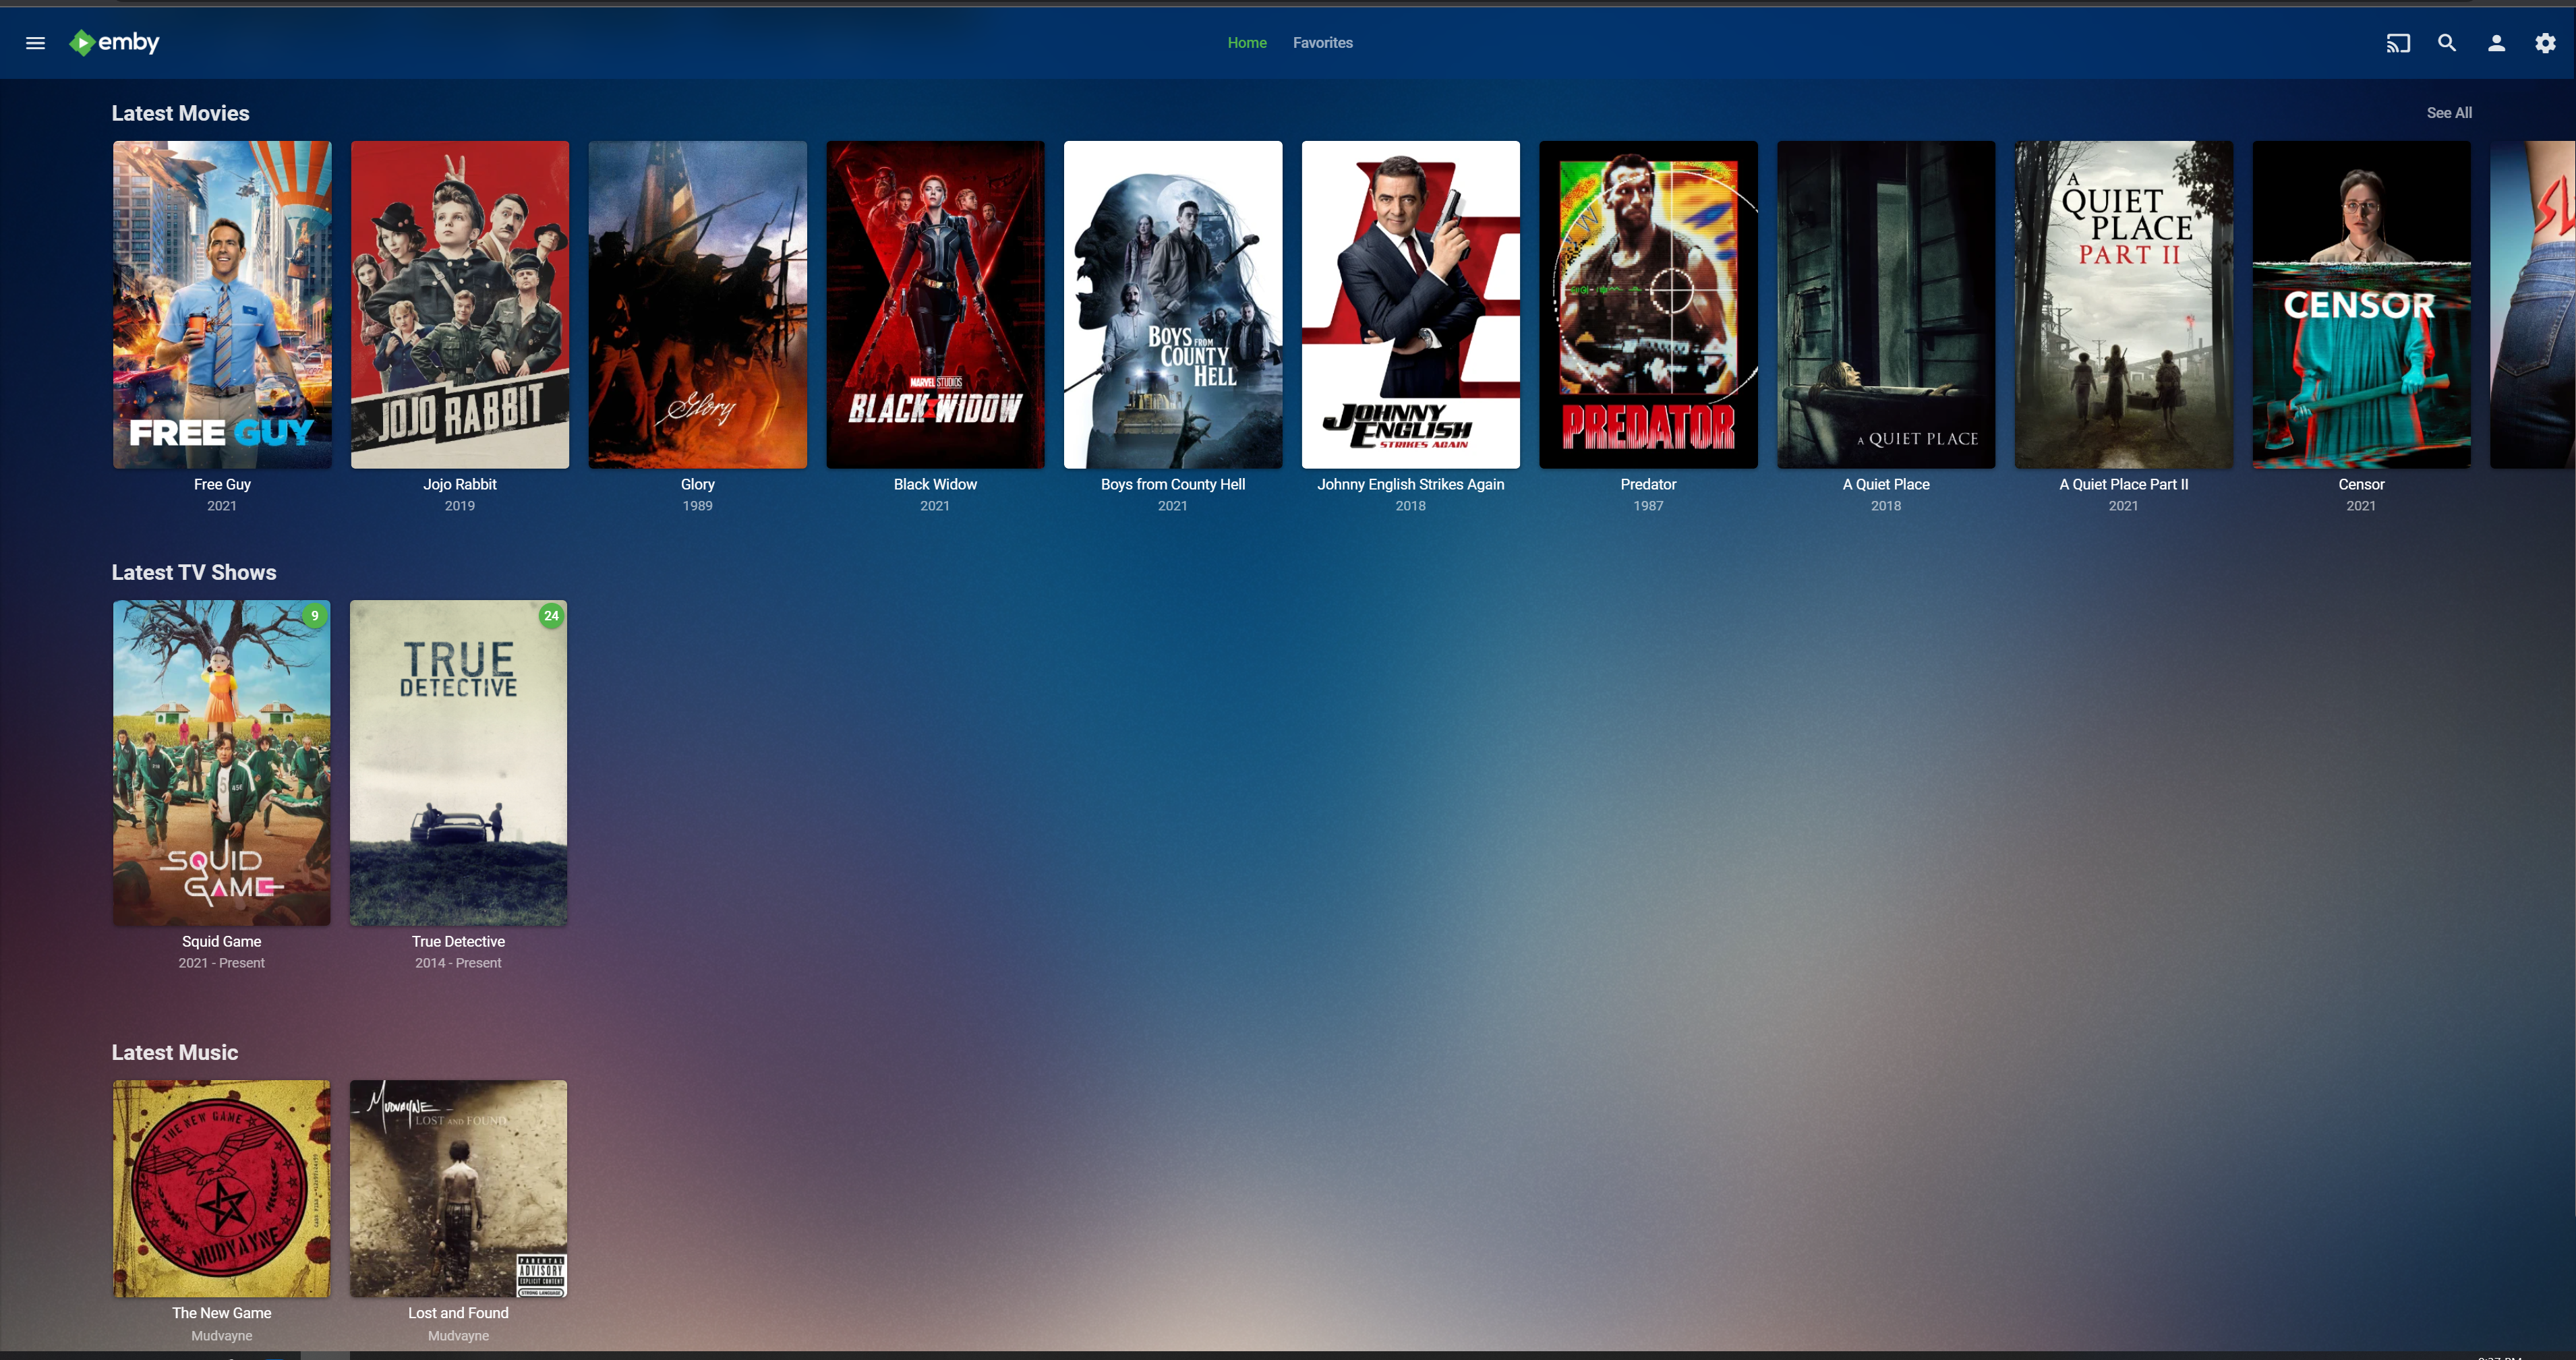Click the Mudvayne artist under Lost and Found
Image resolution: width=2576 pixels, height=1360 pixels.
click(x=458, y=1336)
